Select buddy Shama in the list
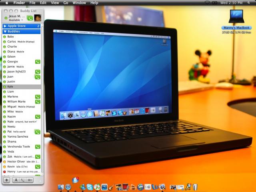 (22, 142)
